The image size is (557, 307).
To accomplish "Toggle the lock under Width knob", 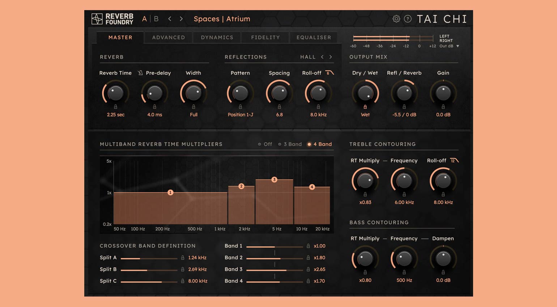I will coord(194,107).
